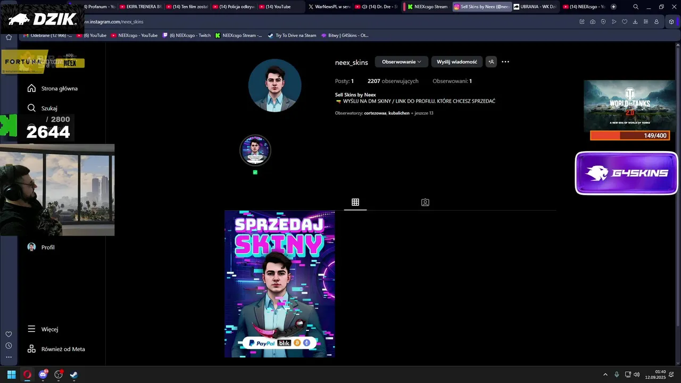Click the Opera send flow icon

[x=614, y=22]
